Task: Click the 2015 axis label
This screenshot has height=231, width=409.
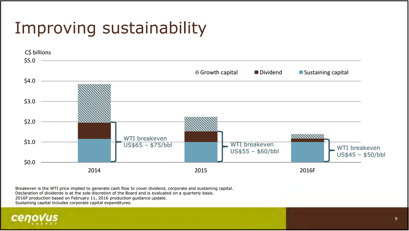Action: (x=201, y=171)
